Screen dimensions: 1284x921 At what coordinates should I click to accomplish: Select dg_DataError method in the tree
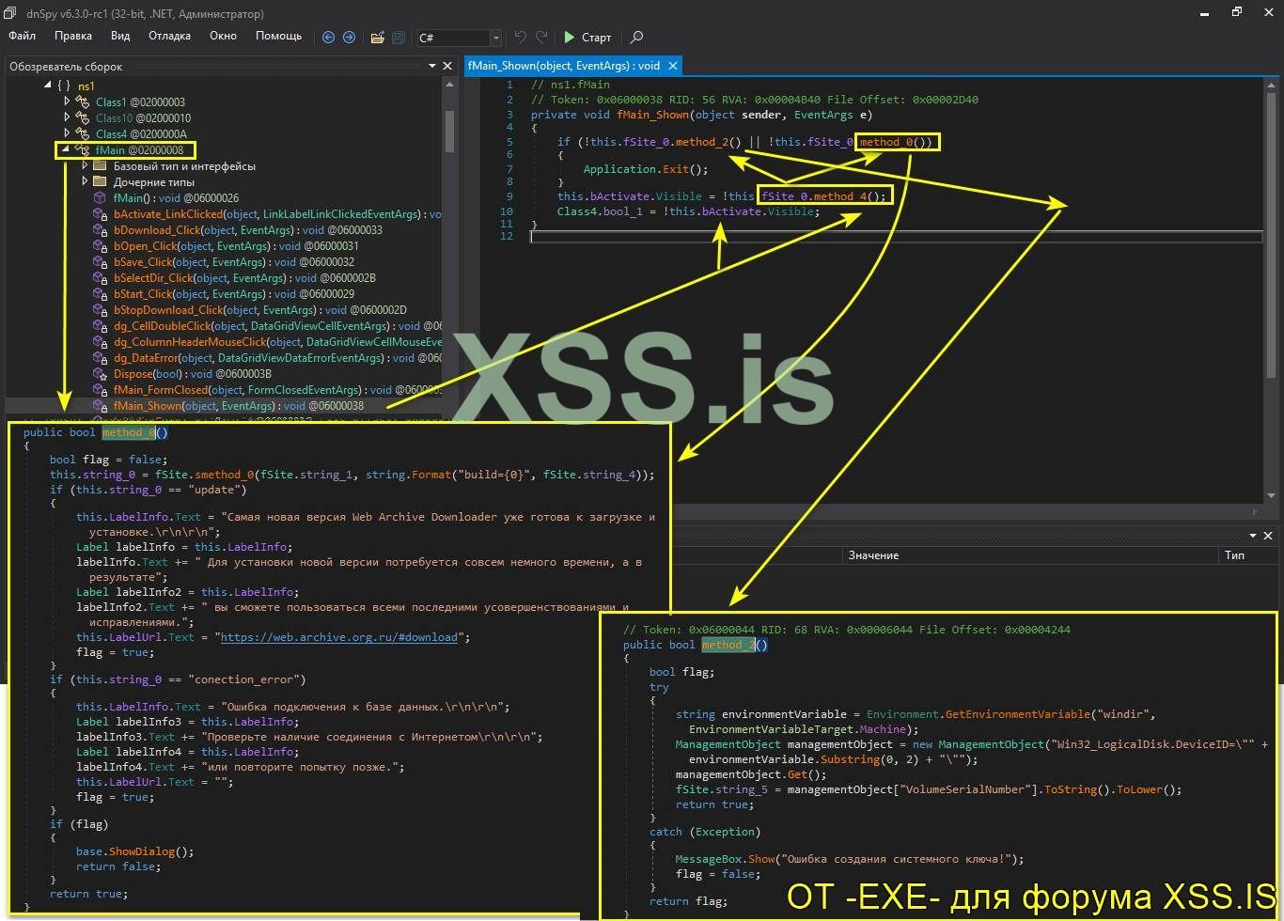(277, 358)
